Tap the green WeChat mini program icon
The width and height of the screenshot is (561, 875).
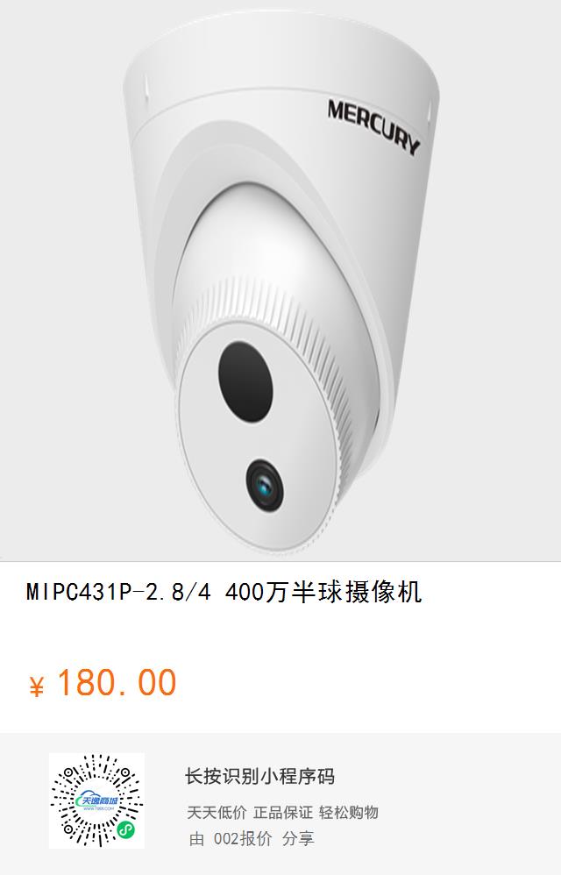coord(125,830)
